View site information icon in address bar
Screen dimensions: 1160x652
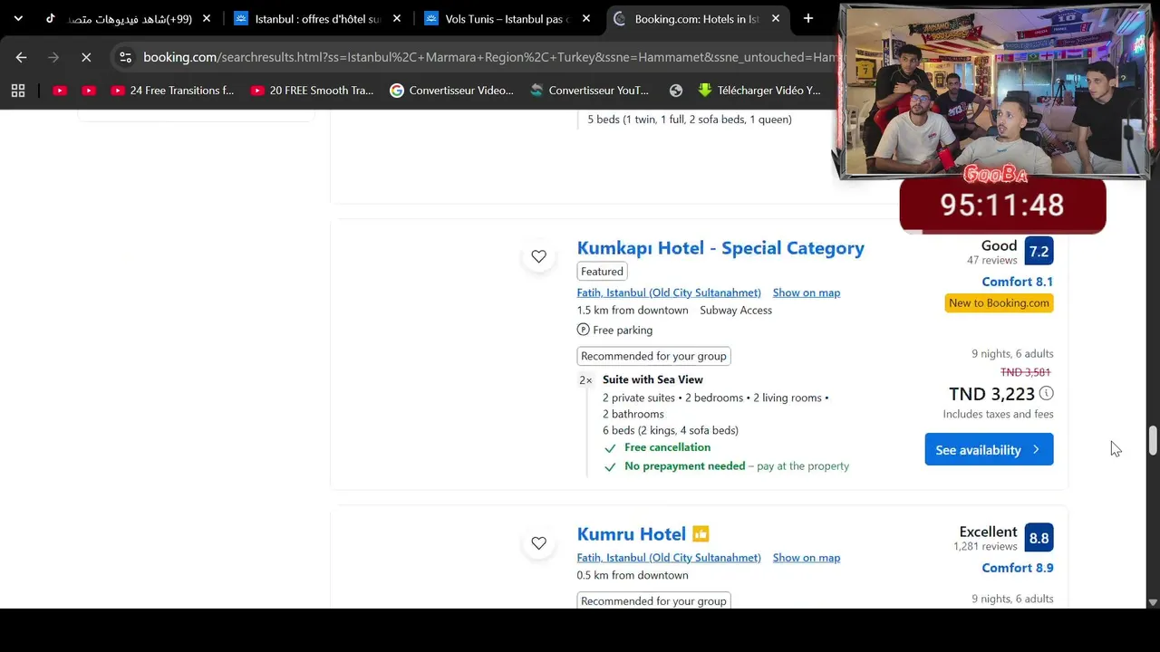click(x=125, y=57)
